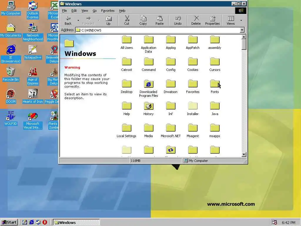This screenshot has width=301, height=226.
Task: Select the Application Data folder
Action: [x=148, y=44]
